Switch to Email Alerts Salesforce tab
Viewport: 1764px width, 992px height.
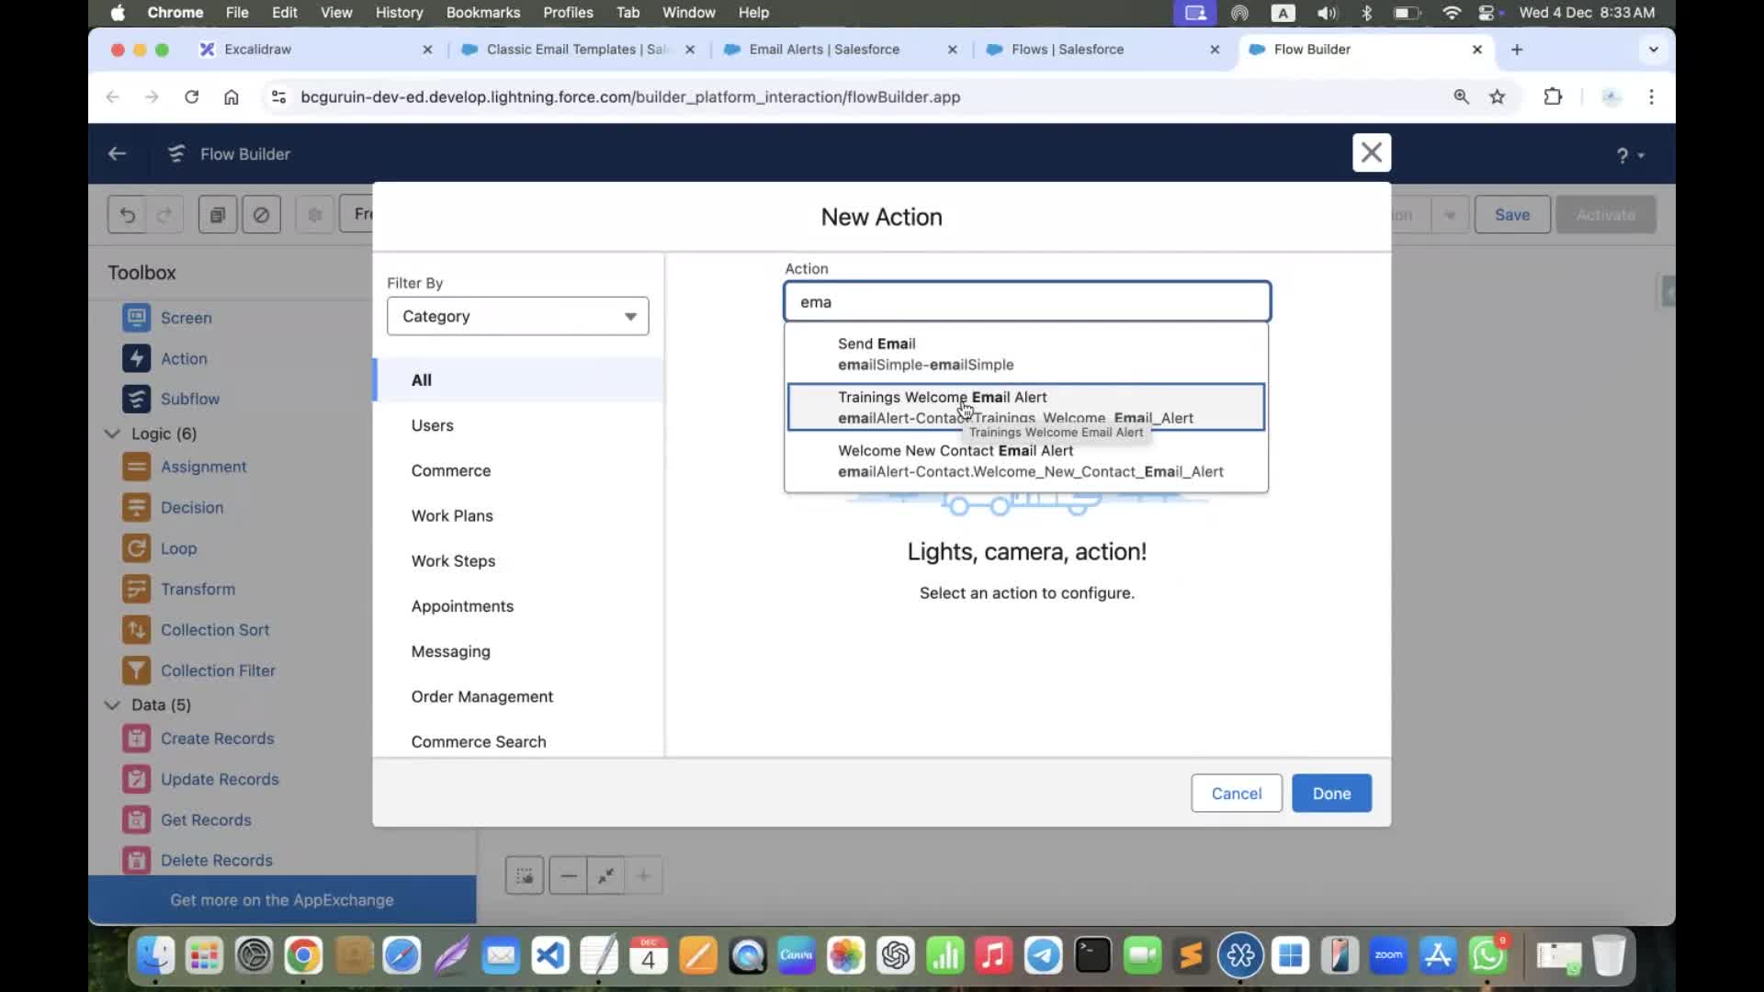(x=841, y=50)
